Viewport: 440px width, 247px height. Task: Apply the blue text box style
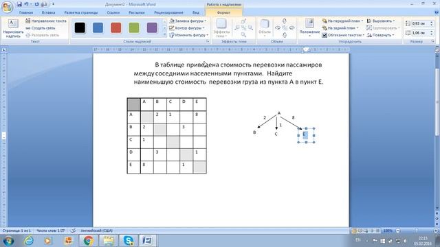click(98, 27)
